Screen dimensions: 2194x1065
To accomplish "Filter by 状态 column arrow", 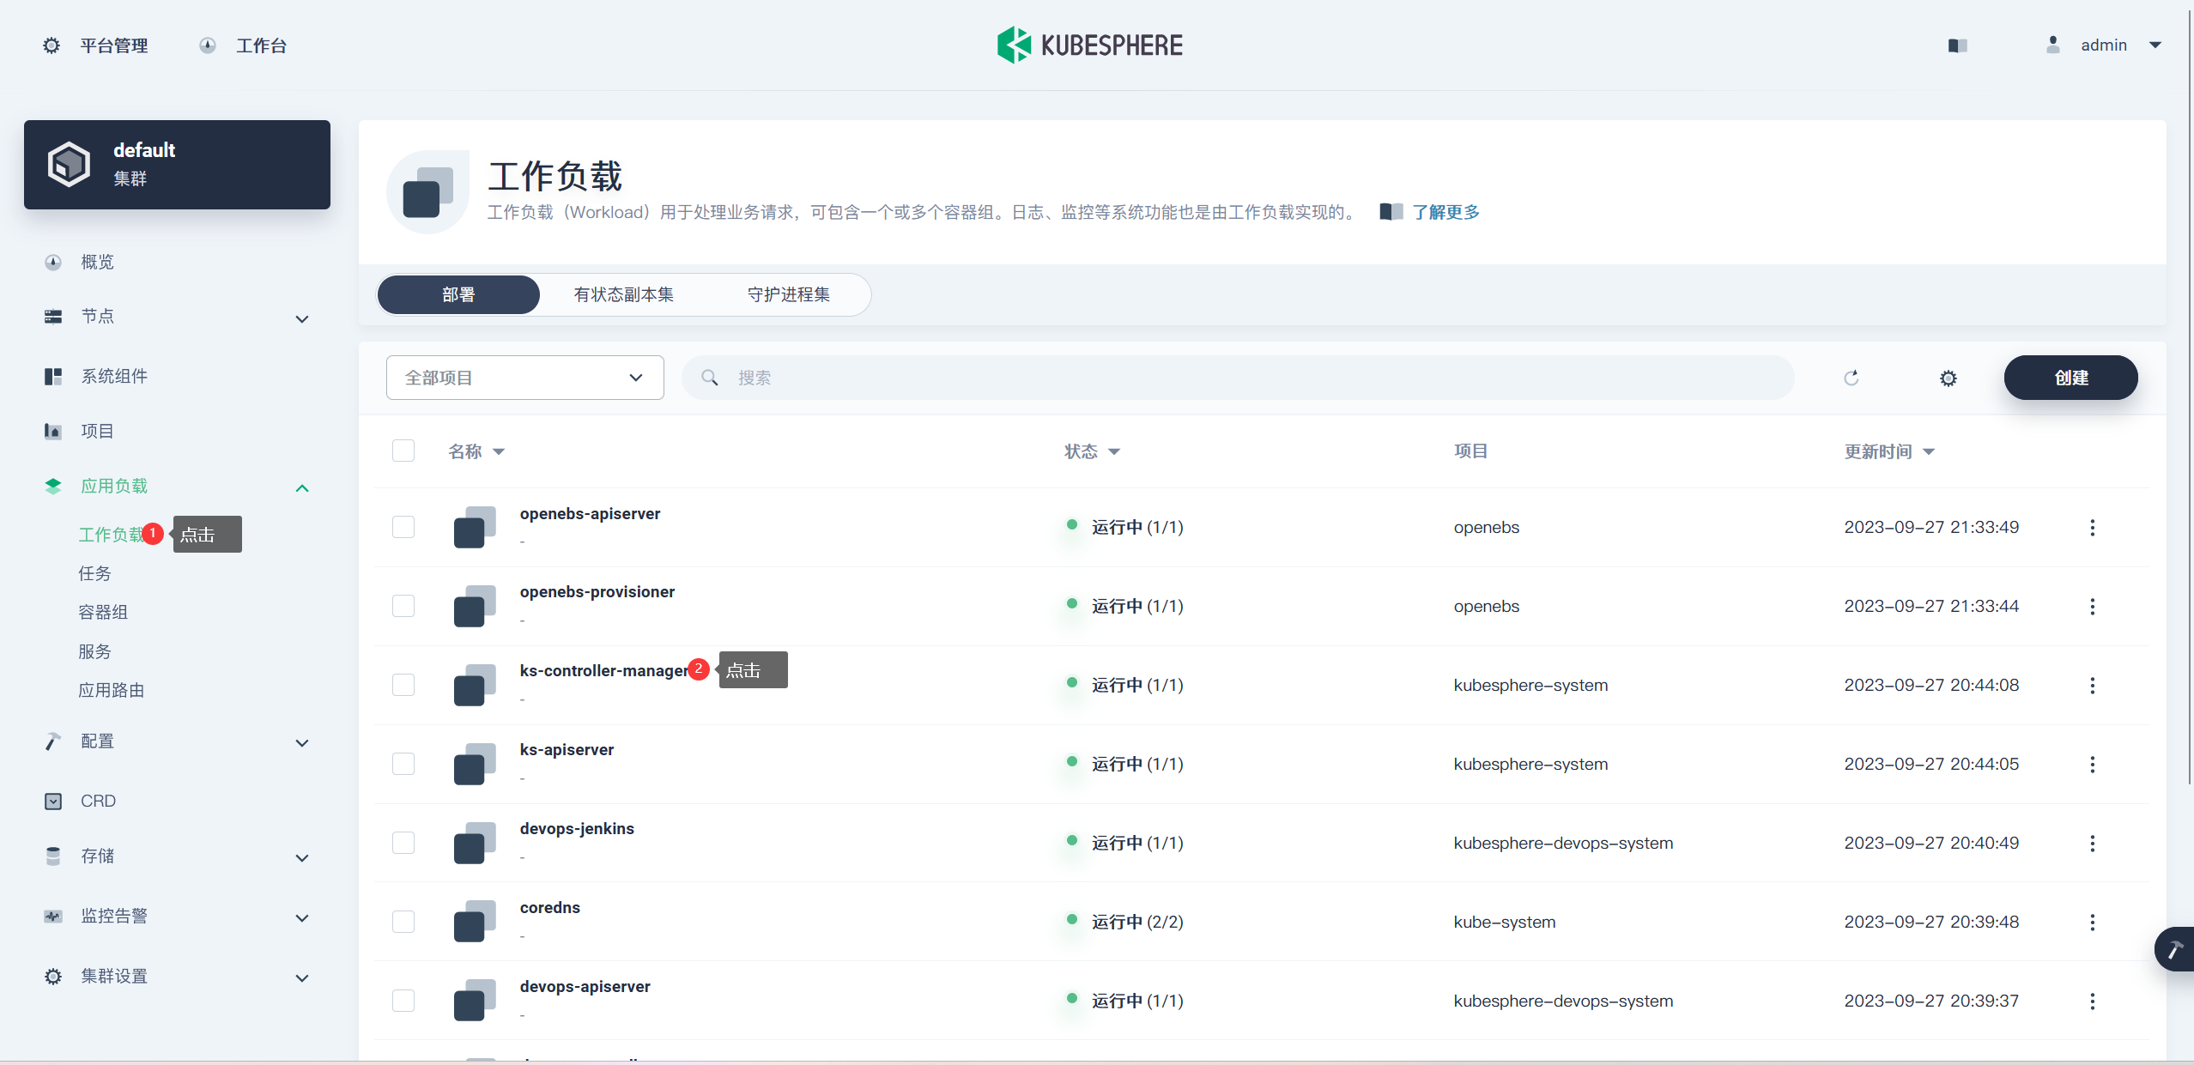I will [x=1114, y=452].
